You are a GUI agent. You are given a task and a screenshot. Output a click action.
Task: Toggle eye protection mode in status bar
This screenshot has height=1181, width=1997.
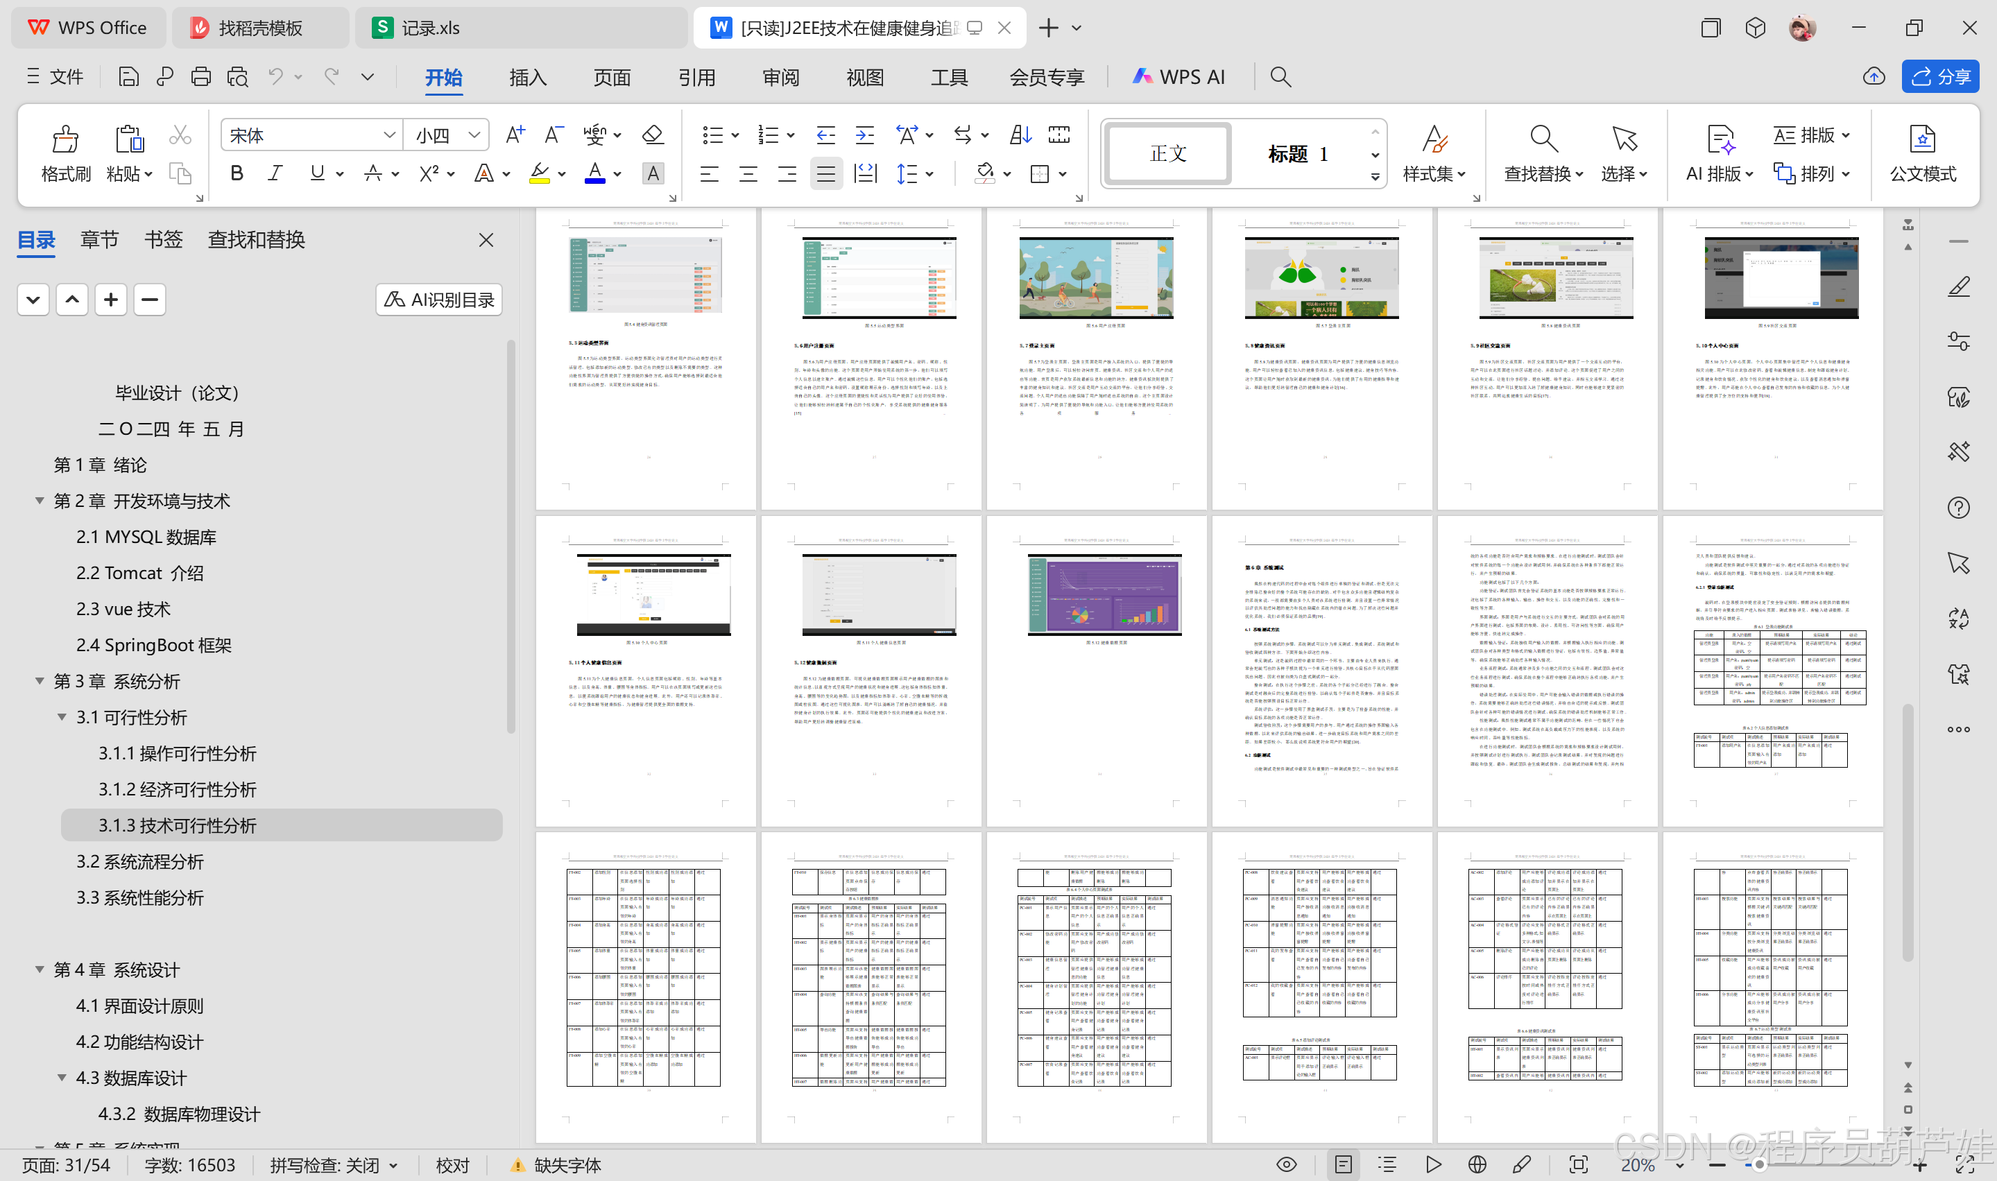(x=1286, y=1165)
